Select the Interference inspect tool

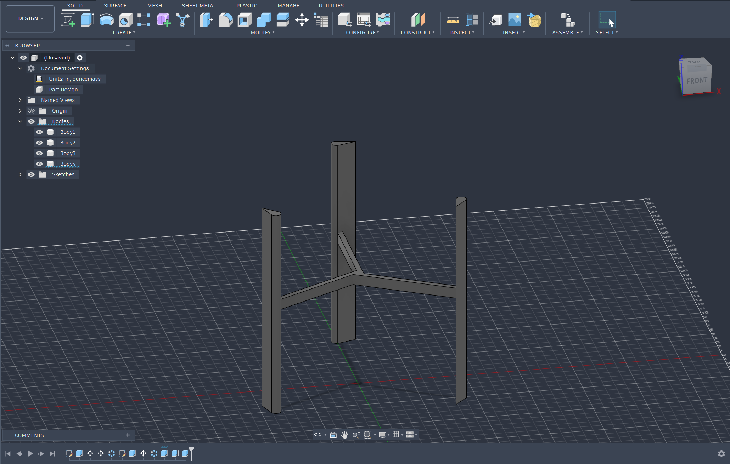click(472, 19)
